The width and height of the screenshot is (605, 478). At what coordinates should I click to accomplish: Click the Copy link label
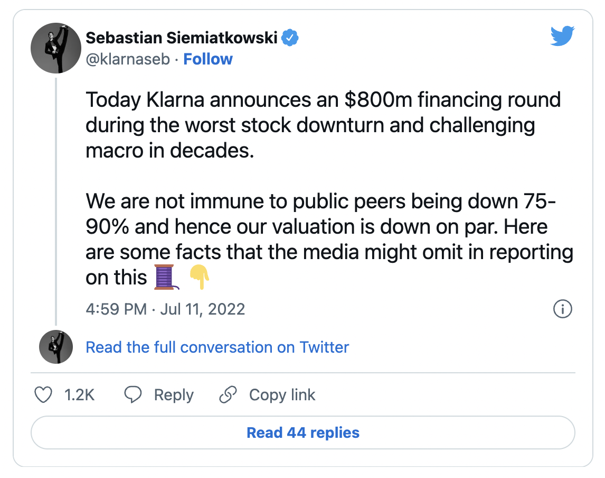pos(282,395)
